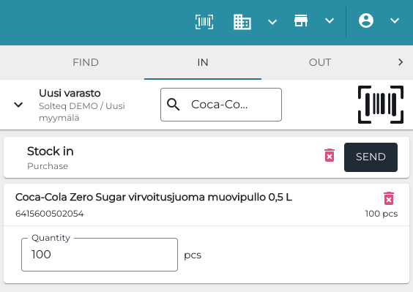Open the user menu dropdown arrow

click(x=395, y=20)
